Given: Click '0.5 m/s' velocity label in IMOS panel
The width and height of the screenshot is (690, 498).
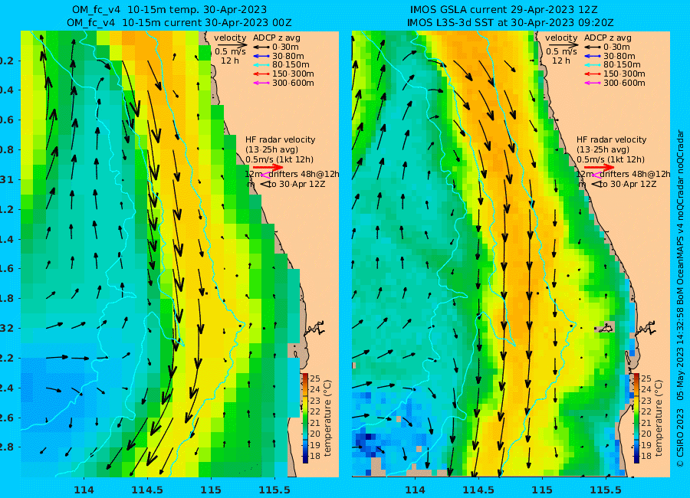Looking at the screenshot, I should coord(561,51).
